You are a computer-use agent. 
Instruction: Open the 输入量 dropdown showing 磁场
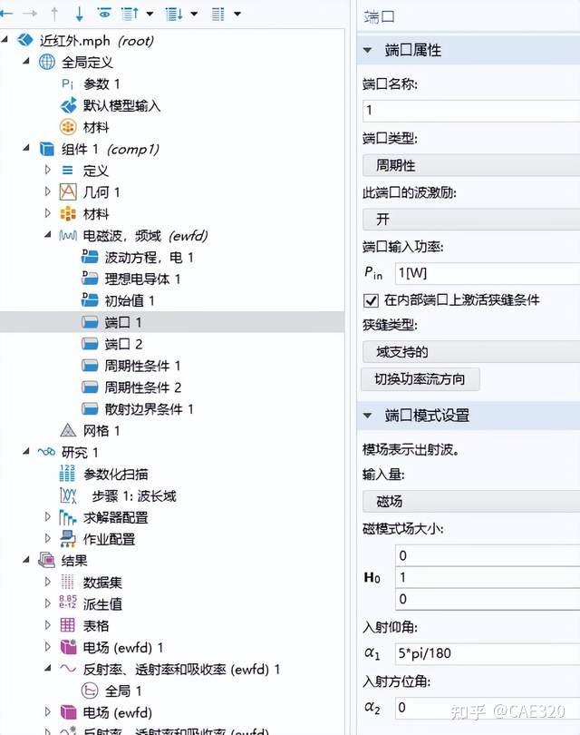point(471,501)
